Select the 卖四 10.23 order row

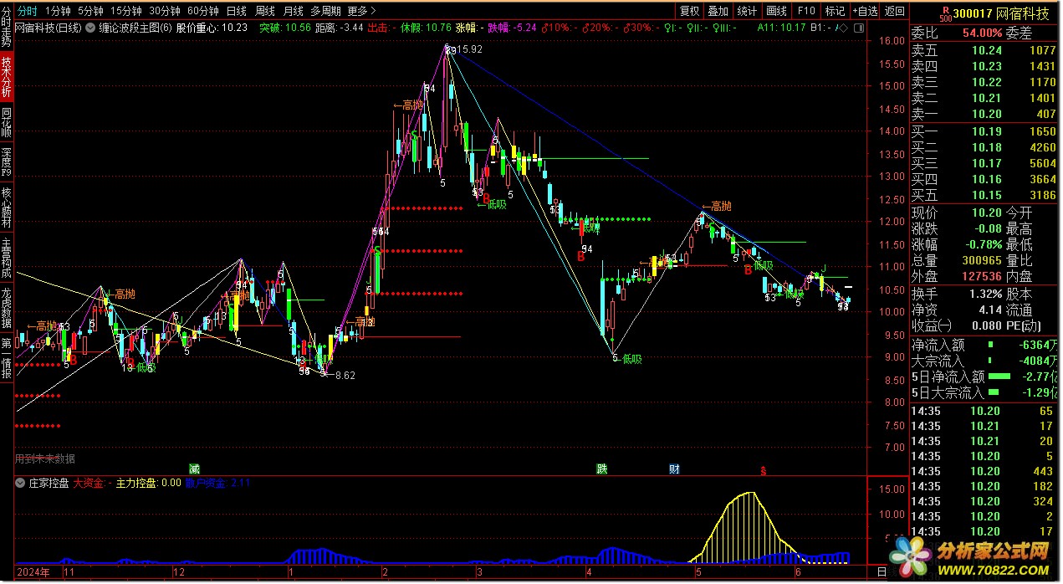[984, 66]
